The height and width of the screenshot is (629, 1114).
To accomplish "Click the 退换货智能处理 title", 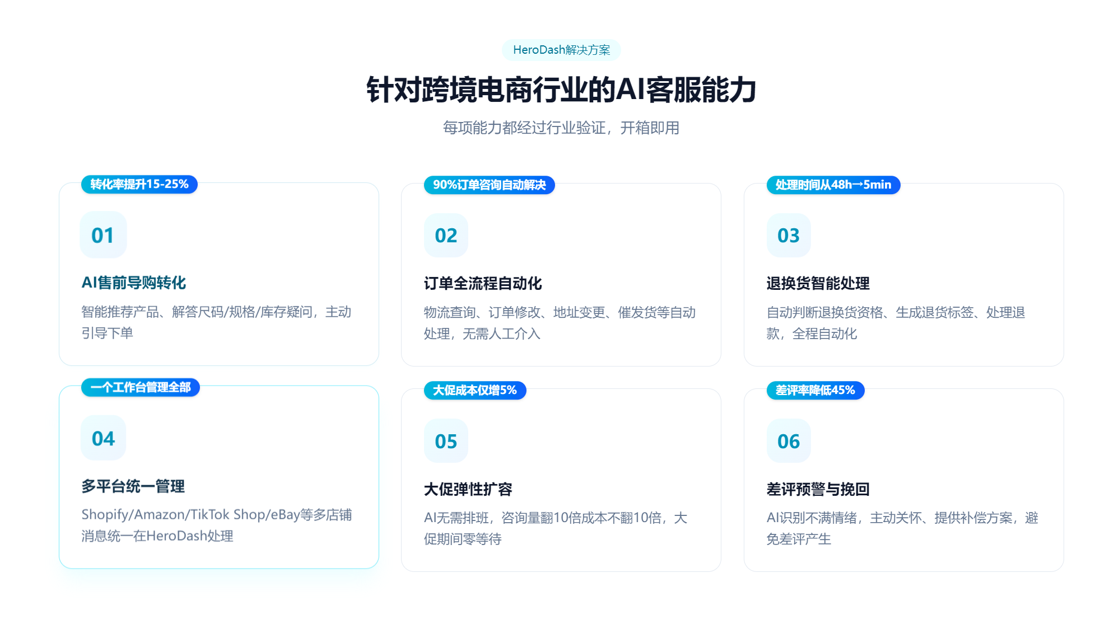I will pos(818,283).
